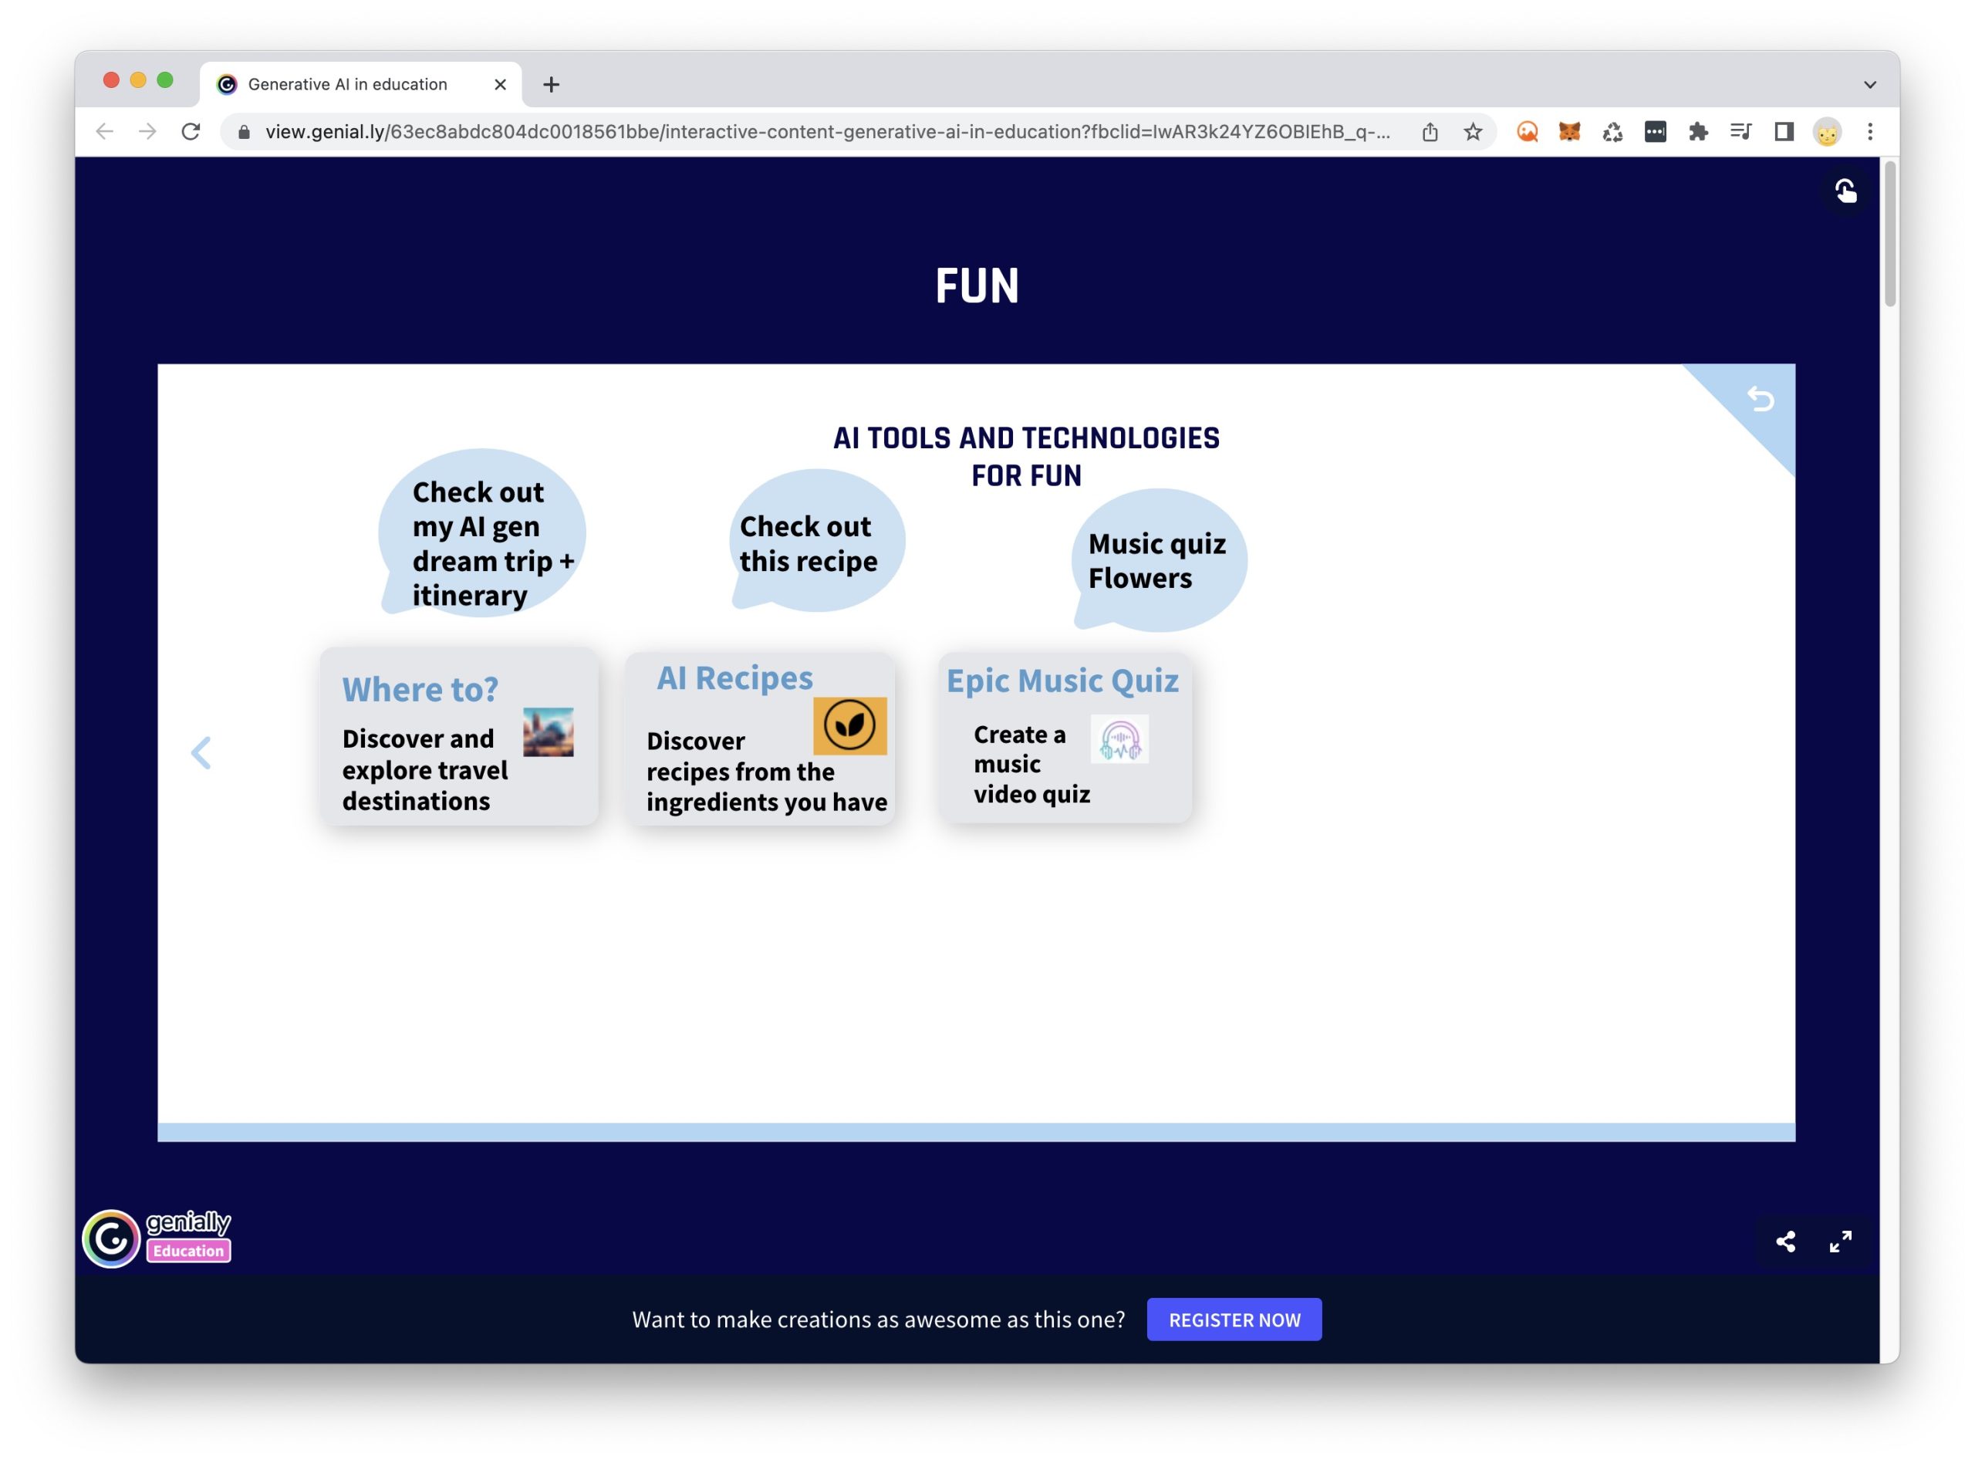This screenshot has height=1463, width=1975.
Task: Enter fullscreen with the expand arrows icon
Action: (1841, 1242)
